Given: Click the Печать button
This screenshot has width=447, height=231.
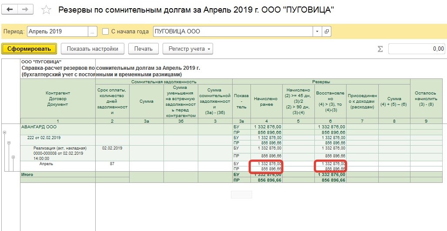Looking at the screenshot, I should click(143, 49).
